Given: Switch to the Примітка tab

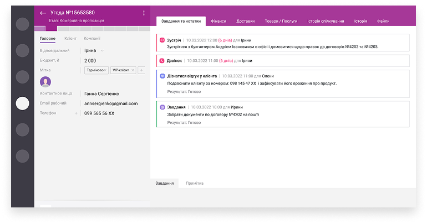Looking at the screenshot, I should pyautogui.click(x=195, y=183).
